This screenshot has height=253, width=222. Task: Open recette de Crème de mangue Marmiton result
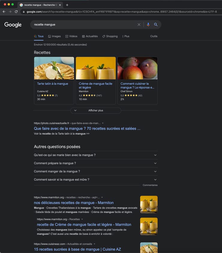[x=84, y=225]
